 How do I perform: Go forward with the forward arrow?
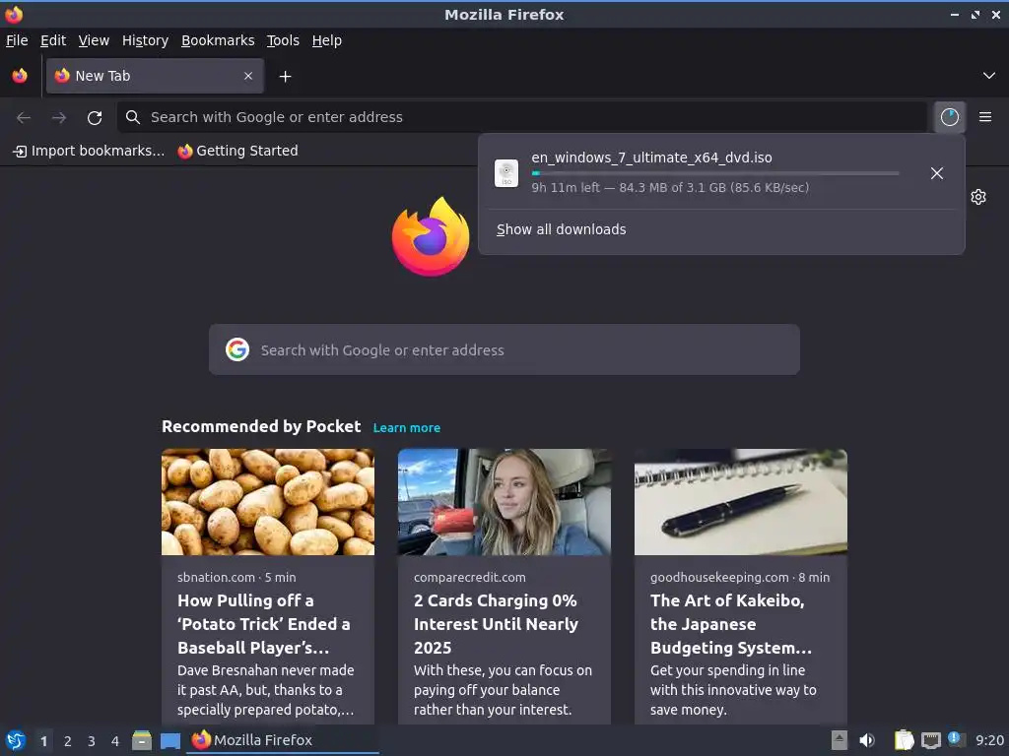(59, 117)
